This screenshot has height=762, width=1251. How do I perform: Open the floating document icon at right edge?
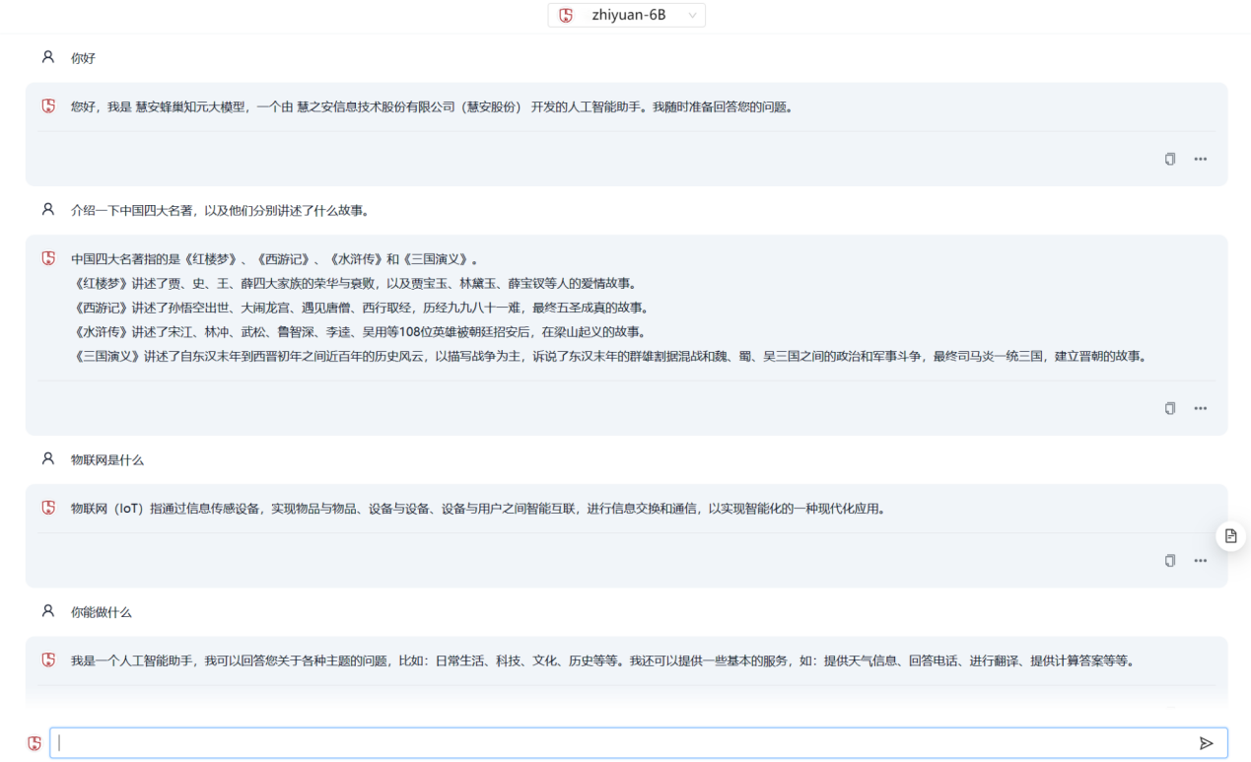1230,536
